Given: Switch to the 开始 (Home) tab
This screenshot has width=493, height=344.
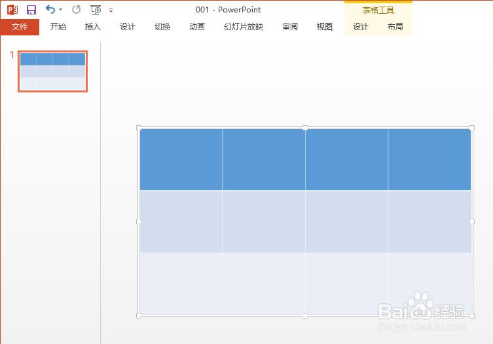Looking at the screenshot, I should point(58,27).
